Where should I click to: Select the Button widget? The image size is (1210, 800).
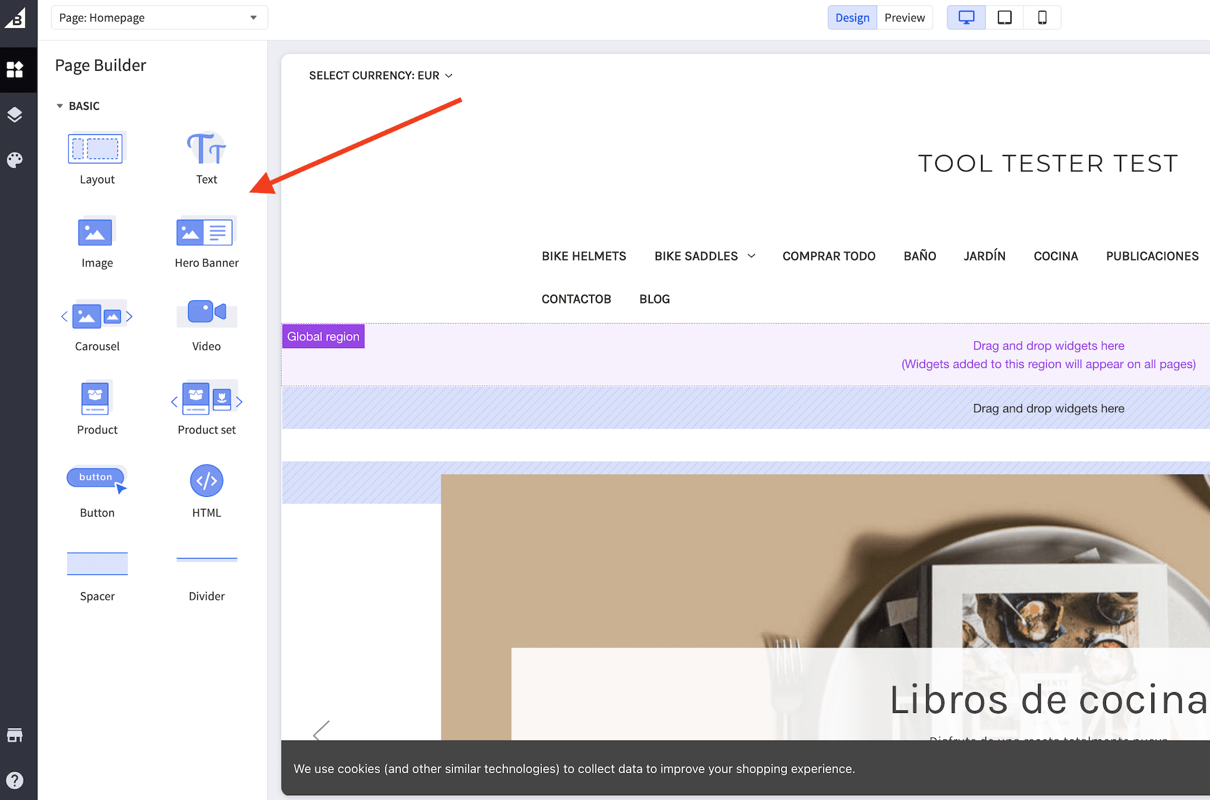(x=97, y=492)
